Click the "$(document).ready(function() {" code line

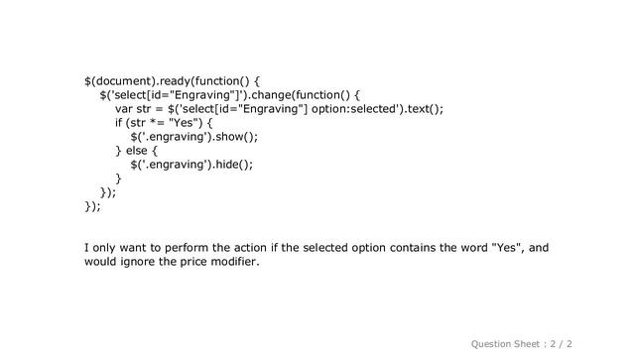pos(172,81)
